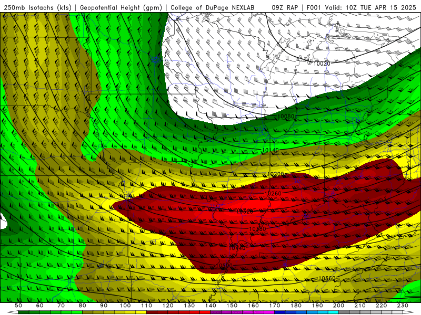The width and height of the screenshot is (421, 315).
Task: Click the 10320 contour label
Action: (245, 212)
